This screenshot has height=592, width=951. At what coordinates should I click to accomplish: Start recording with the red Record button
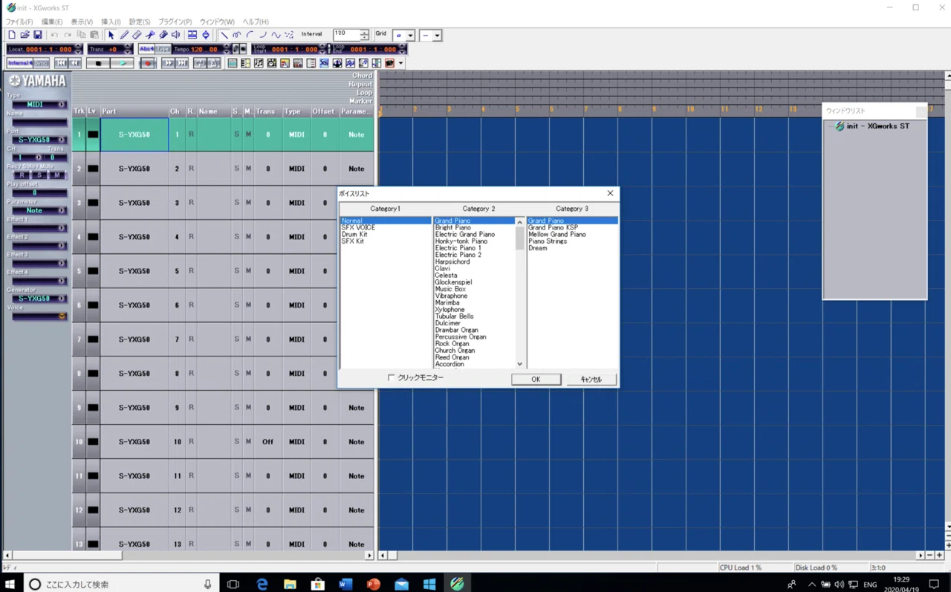(x=148, y=63)
